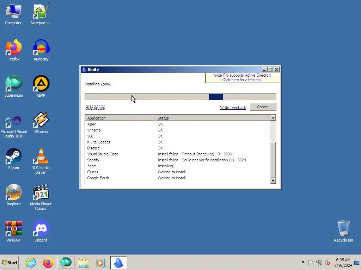The image size is (361, 270).
Task: Select the ImgBurn desktop shortcut
Action: pos(13,195)
